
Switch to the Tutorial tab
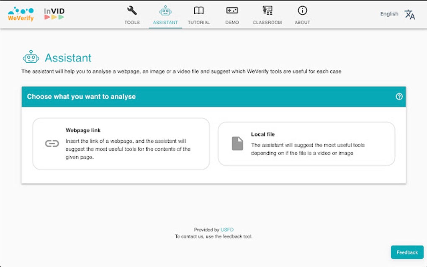198,16
